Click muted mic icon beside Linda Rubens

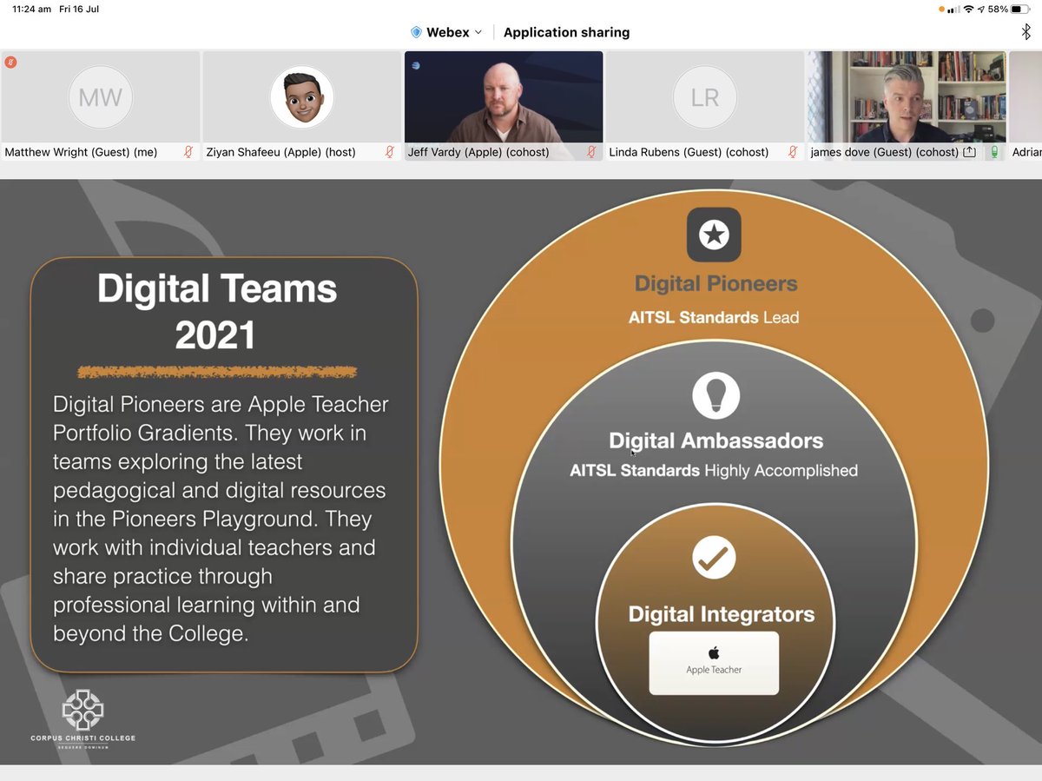793,152
